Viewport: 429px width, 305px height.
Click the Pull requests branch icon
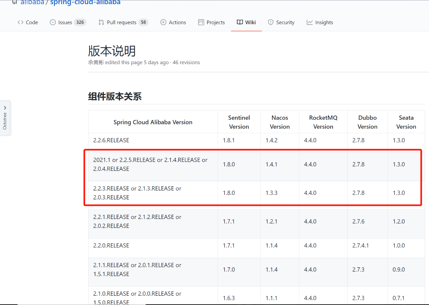(101, 22)
